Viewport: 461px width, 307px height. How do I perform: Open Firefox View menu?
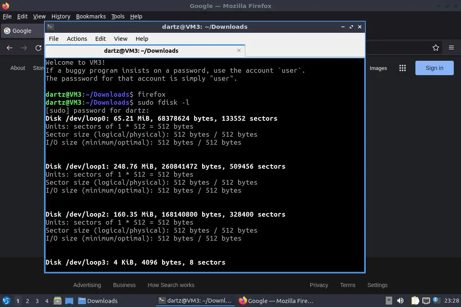pos(39,16)
